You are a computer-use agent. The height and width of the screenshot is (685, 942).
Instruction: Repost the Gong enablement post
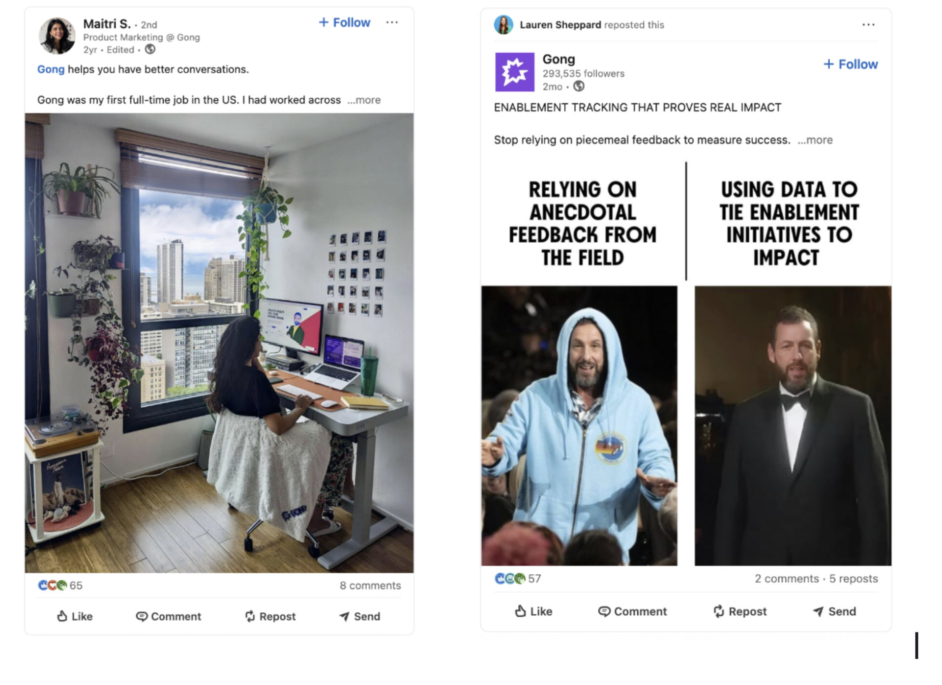739,611
